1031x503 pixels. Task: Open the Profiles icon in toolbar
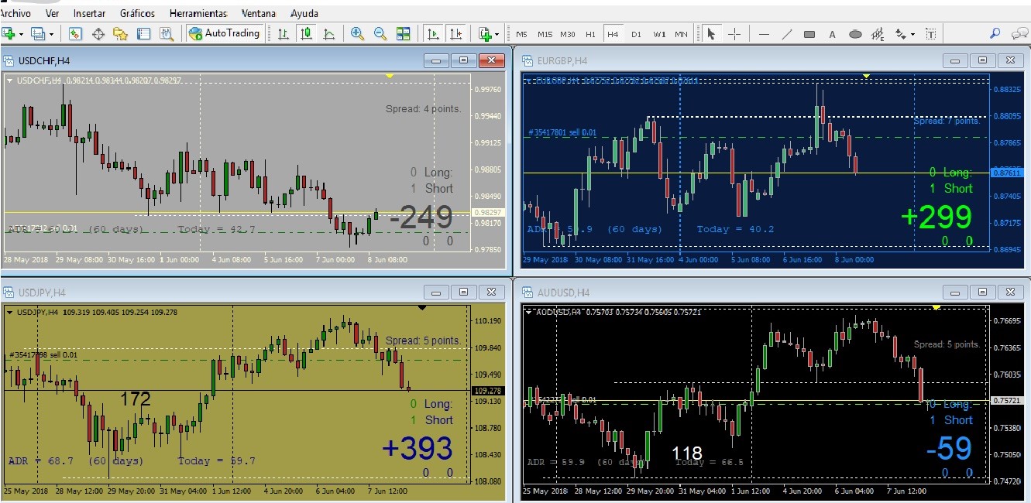38,33
